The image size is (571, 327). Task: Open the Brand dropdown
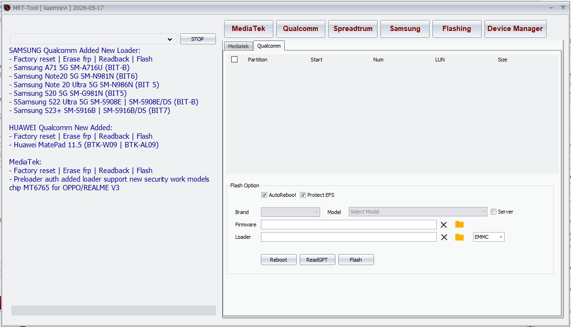click(x=290, y=212)
